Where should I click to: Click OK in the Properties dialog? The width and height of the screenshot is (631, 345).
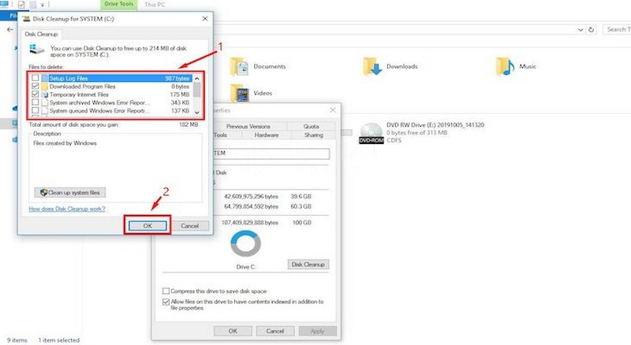[233, 331]
